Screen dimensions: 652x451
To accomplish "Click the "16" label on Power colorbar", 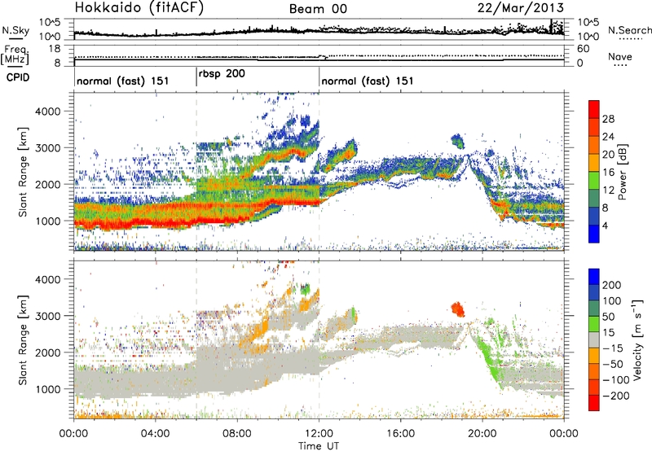I will 608,172.
